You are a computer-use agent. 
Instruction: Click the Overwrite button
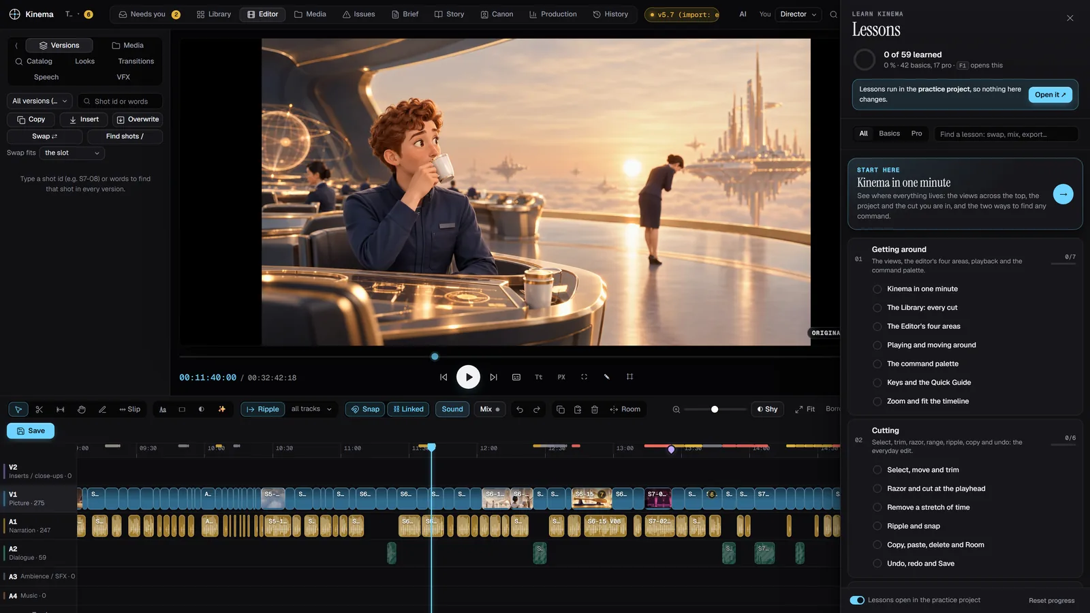(x=138, y=119)
